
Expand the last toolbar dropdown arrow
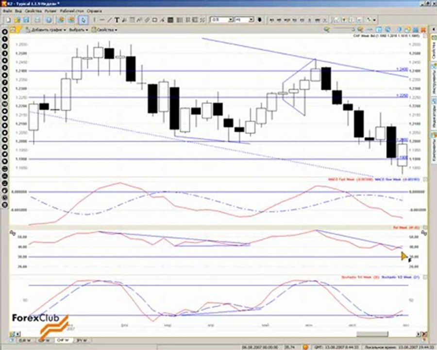[x=374, y=20]
